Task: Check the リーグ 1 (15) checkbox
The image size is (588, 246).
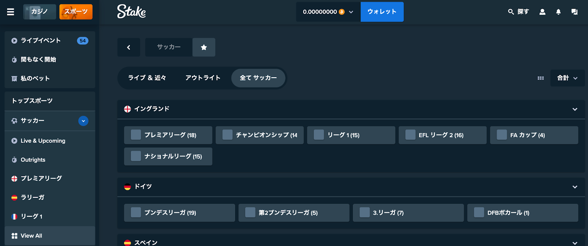Action: 319,135
